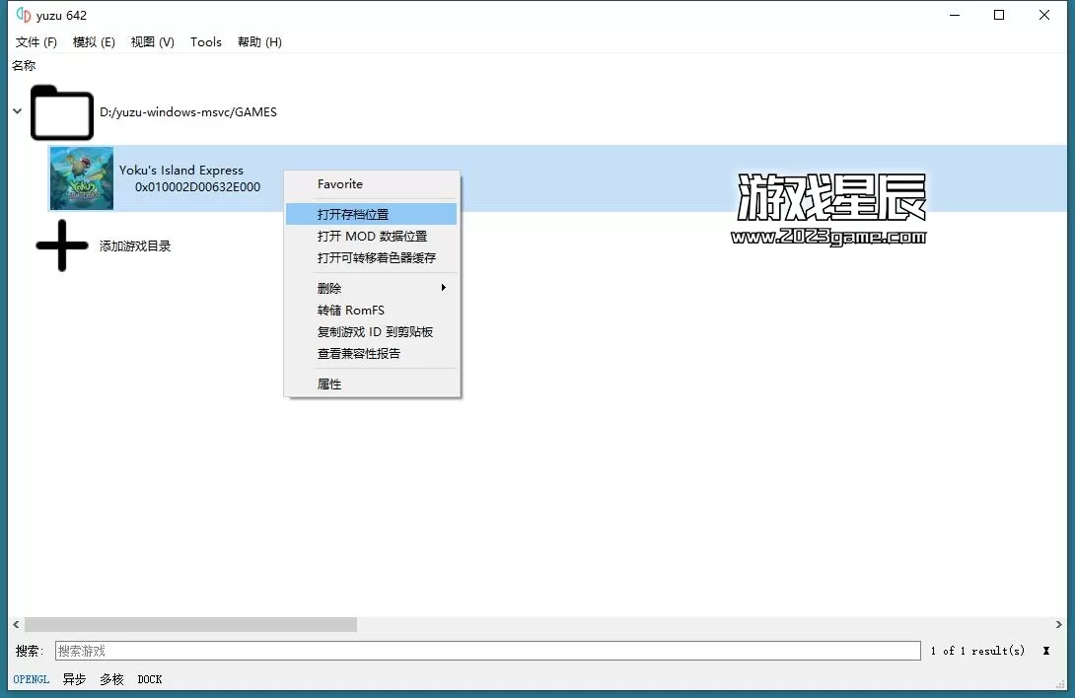Screen dimensions: 1075x698
Task: Select Yoku's Island Express game thumbnail
Action: click(82, 178)
